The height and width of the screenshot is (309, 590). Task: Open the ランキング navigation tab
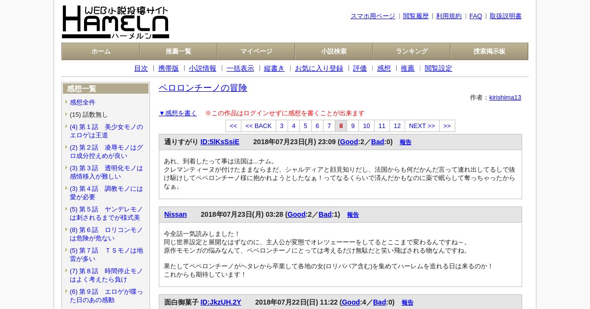tap(412, 51)
